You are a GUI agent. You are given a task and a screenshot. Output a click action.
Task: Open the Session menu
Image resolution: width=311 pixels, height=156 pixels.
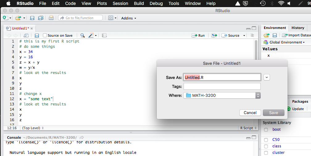tap(120, 3)
